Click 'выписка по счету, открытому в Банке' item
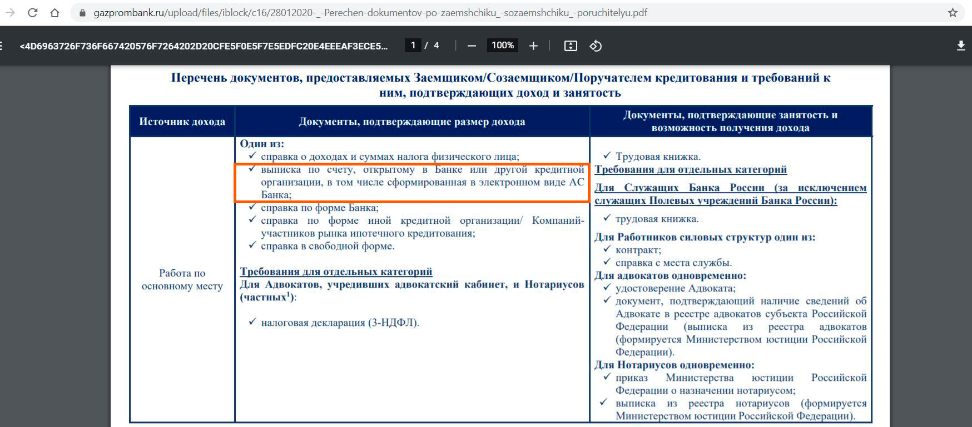Image resolution: width=972 pixels, height=427 pixels. coord(423,182)
